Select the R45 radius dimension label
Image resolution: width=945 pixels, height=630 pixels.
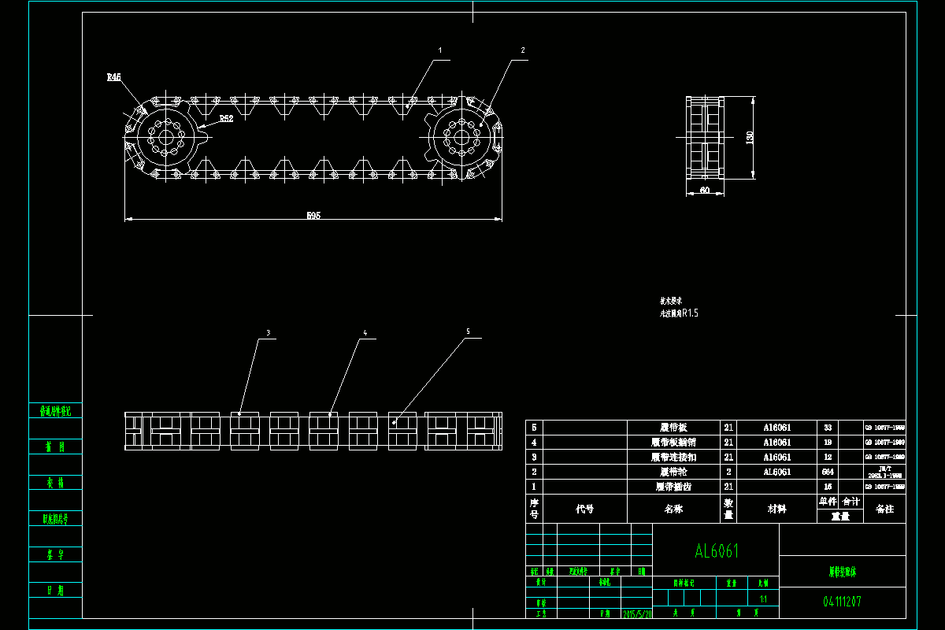click(x=113, y=77)
